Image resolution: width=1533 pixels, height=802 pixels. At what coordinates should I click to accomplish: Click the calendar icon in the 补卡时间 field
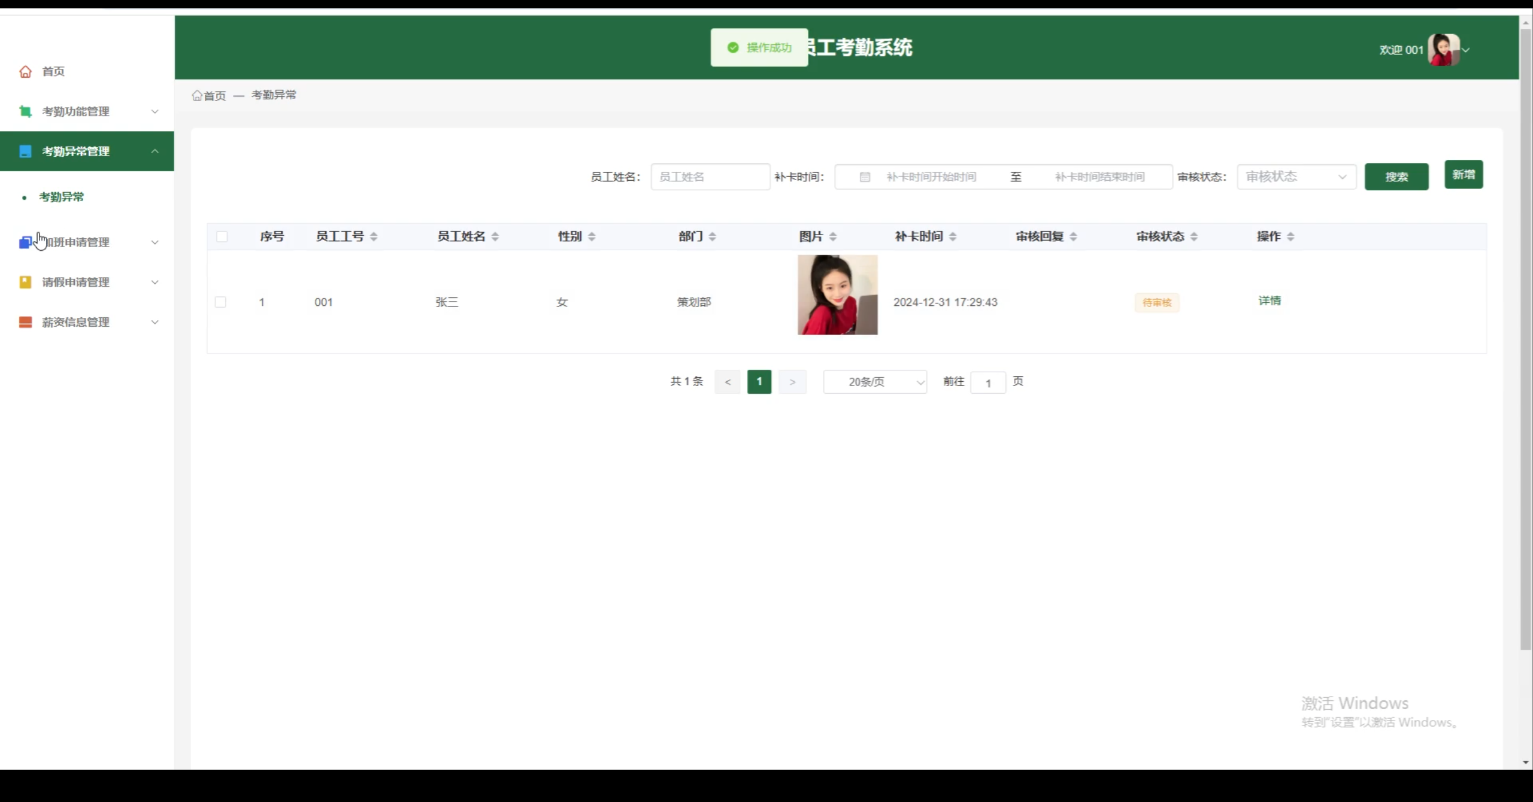(x=864, y=177)
